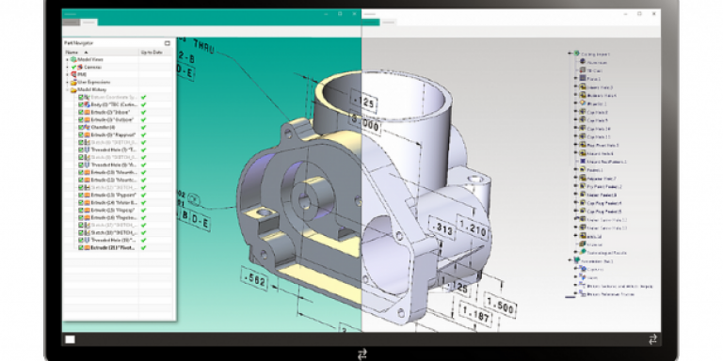This screenshot has width=723, height=361.
Task: Click the Chamfer (4) feature icon
Action: click(88, 127)
